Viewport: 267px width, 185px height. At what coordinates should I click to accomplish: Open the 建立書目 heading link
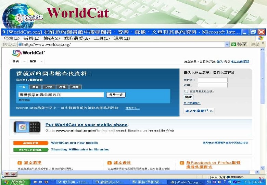coord(122,163)
